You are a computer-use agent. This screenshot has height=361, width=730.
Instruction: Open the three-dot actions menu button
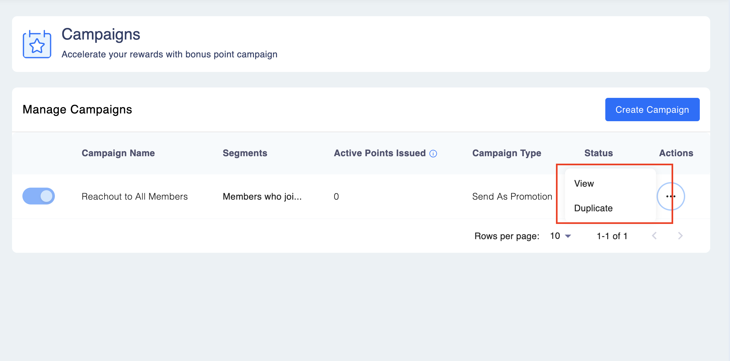(671, 196)
